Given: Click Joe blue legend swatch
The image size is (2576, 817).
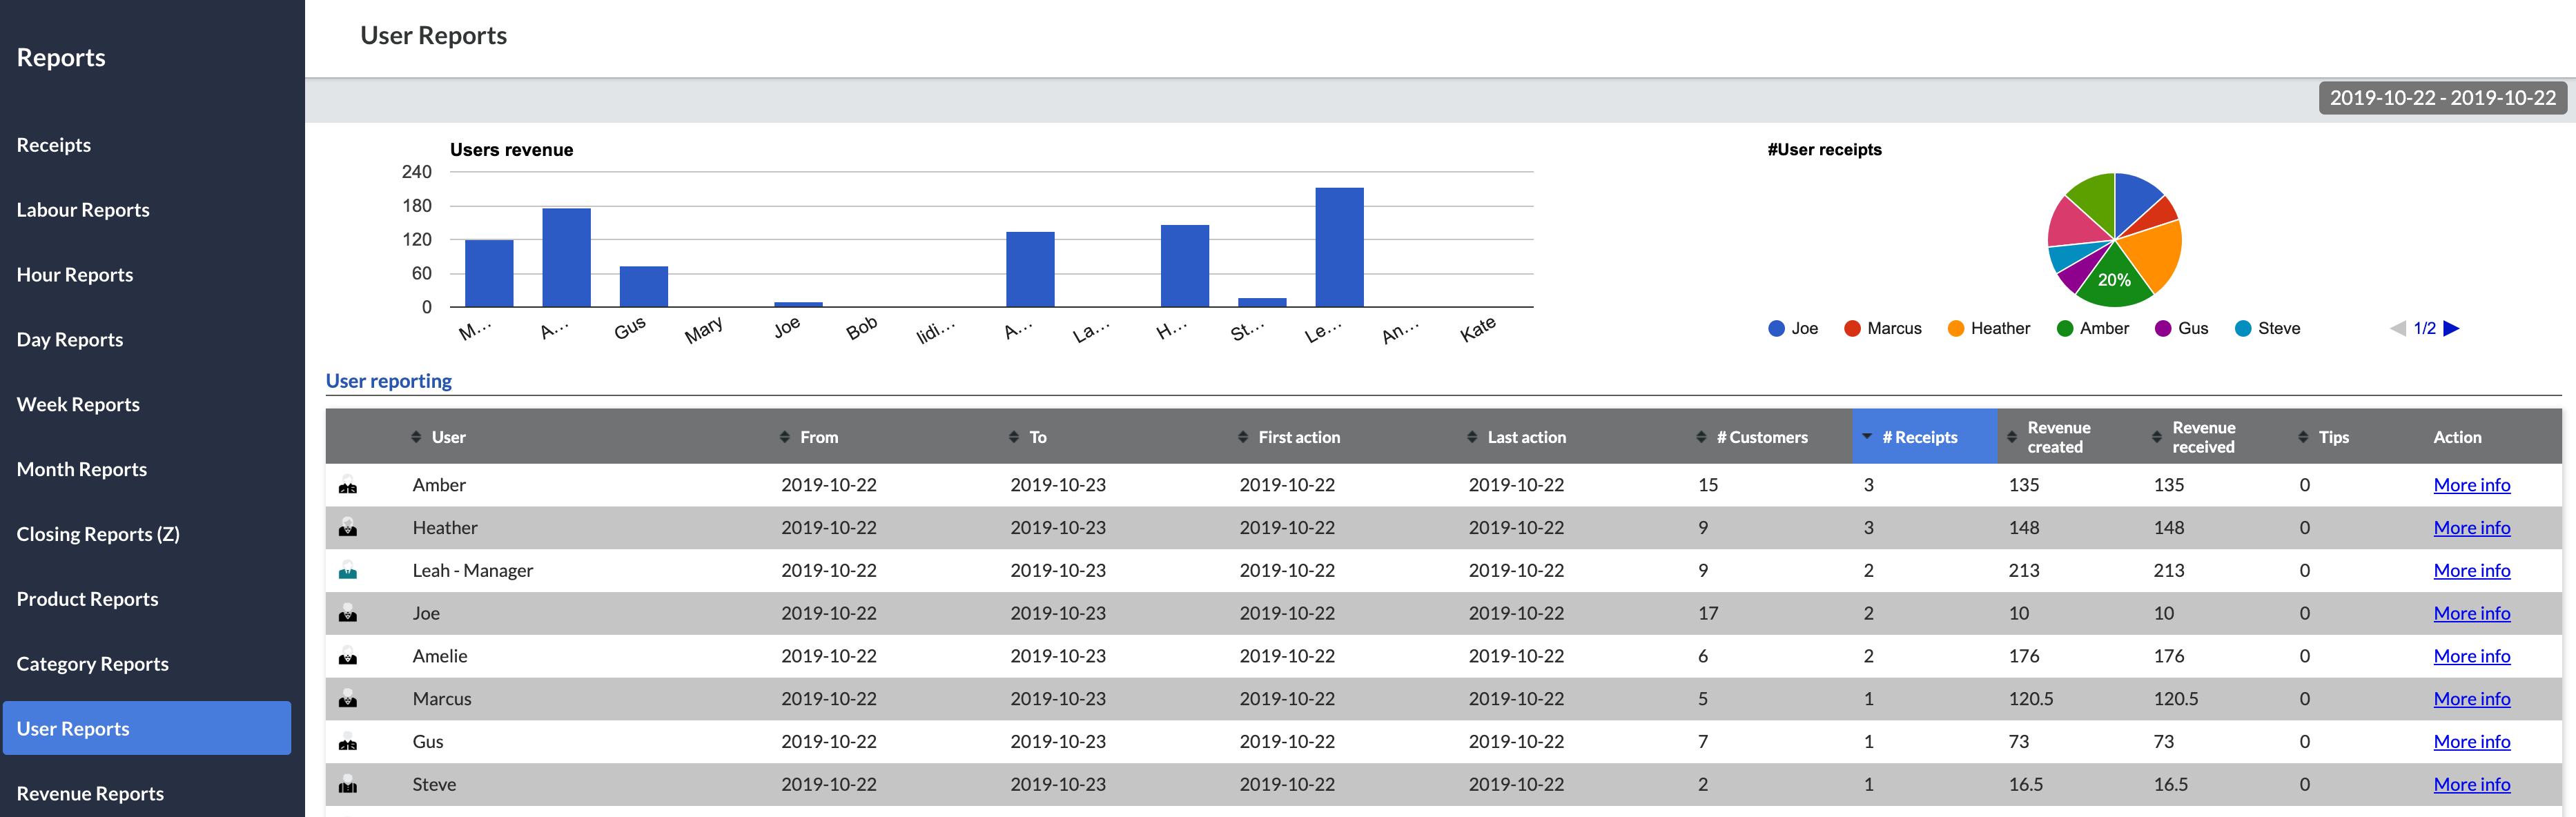Looking at the screenshot, I should click(1776, 328).
